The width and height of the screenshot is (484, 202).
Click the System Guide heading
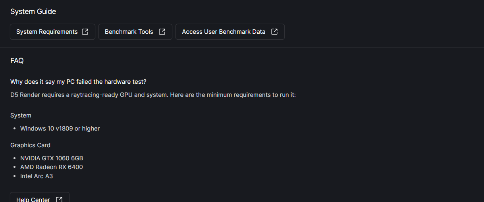click(x=33, y=12)
